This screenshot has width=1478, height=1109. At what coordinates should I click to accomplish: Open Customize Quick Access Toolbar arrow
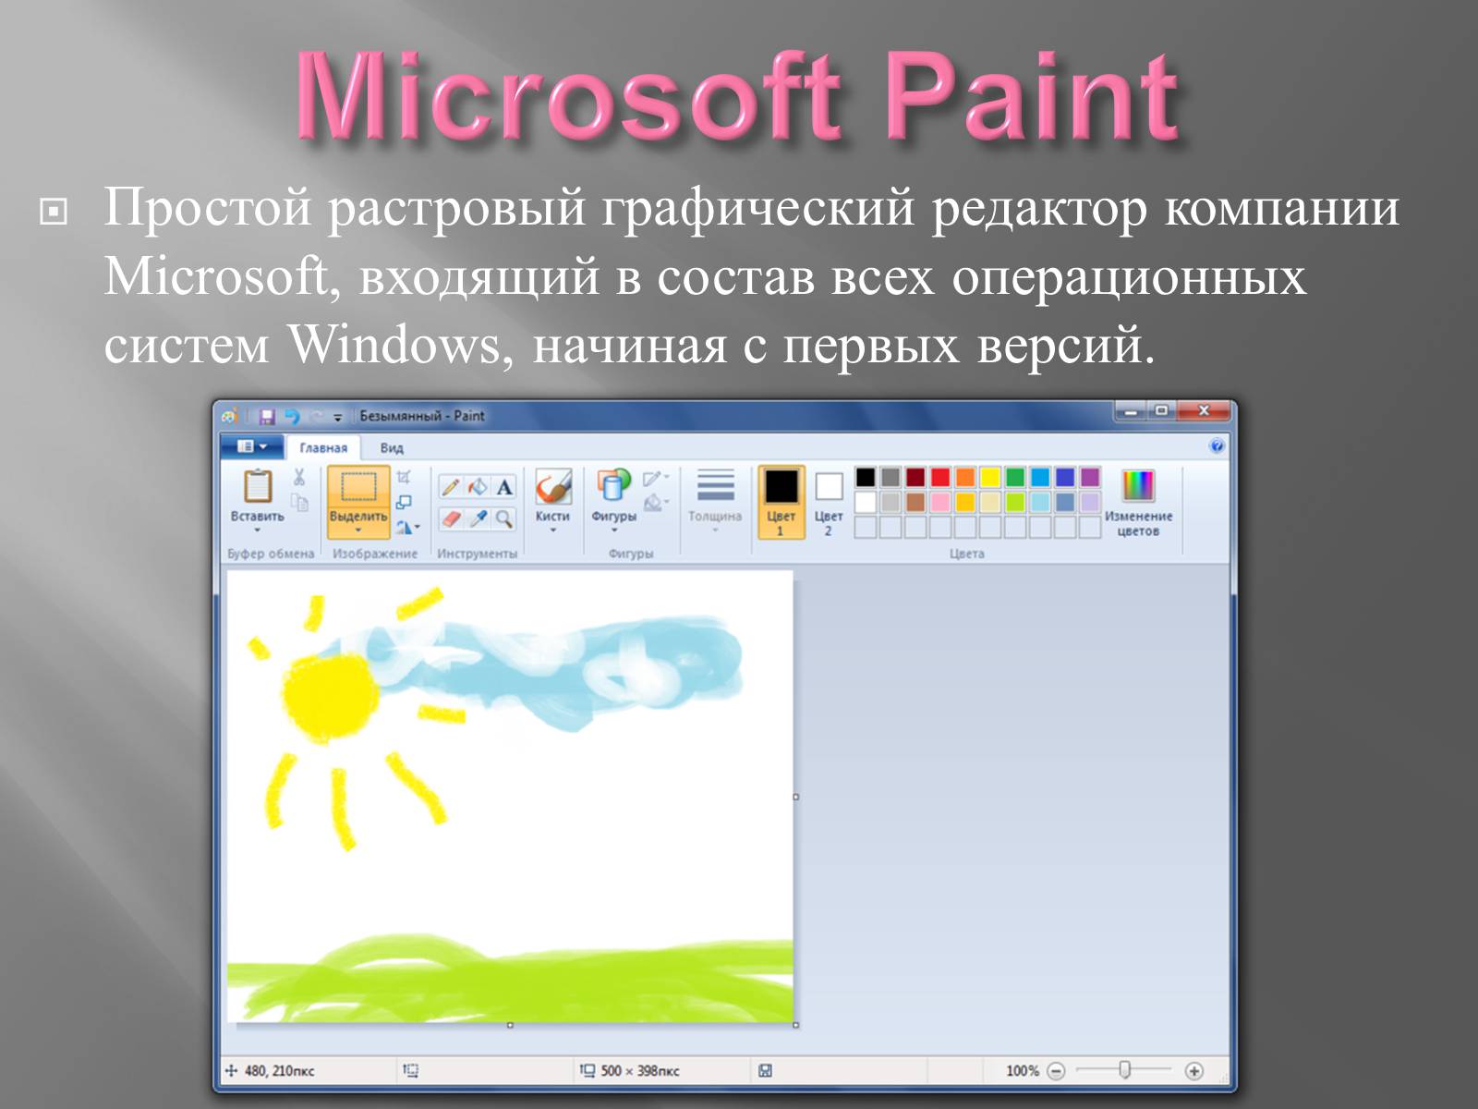point(338,418)
